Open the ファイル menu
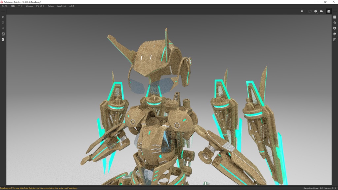This screenshot has height=190, width=338. coord(4,6)
